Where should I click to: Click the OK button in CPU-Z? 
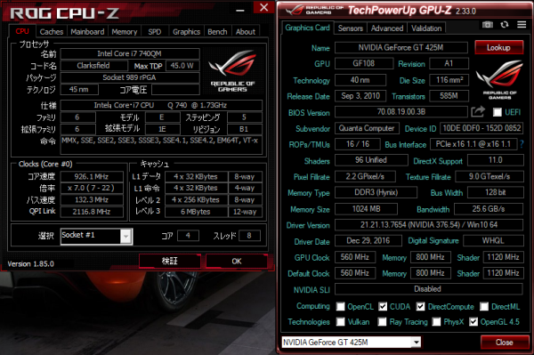[x=237, y=261]
